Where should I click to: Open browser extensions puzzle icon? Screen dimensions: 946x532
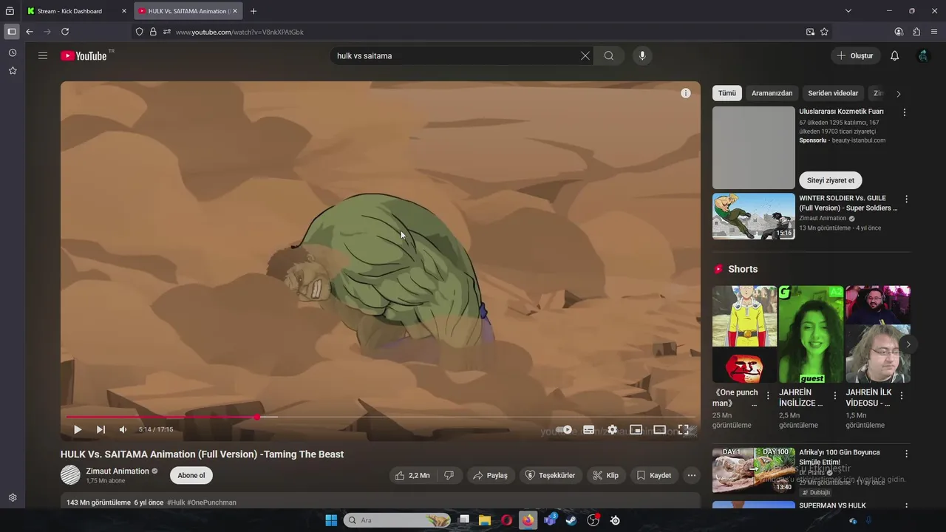916,32
